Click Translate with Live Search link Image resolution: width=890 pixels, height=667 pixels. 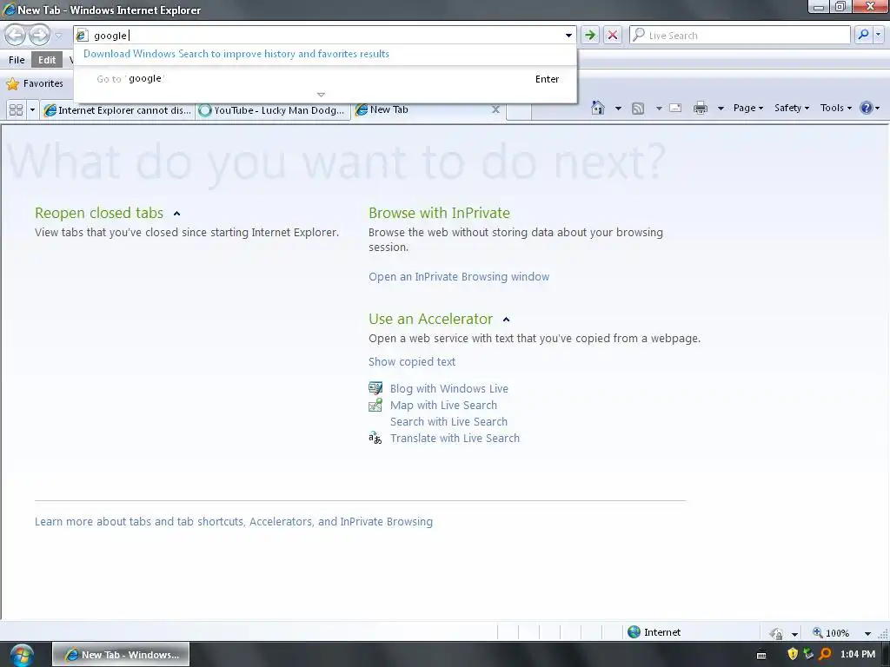(455, 439)
